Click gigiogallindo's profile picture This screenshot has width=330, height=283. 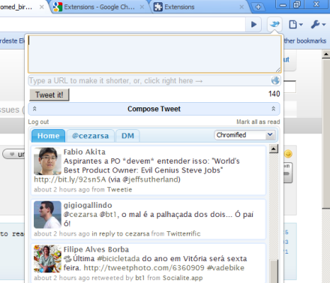pos(47,215)
